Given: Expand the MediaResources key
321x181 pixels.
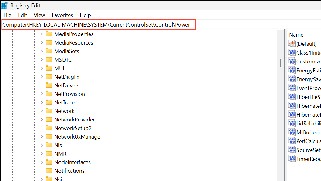Looking at the screenshot, I should click(x=41, y=43).
